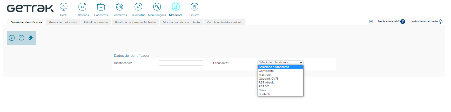Select RST Absolut option
The width and height of the screenshot is (451, 112).
tap(280, 82)
